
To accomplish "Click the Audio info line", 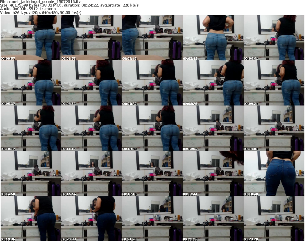I will pyautogui.click(x=28, y=9).
